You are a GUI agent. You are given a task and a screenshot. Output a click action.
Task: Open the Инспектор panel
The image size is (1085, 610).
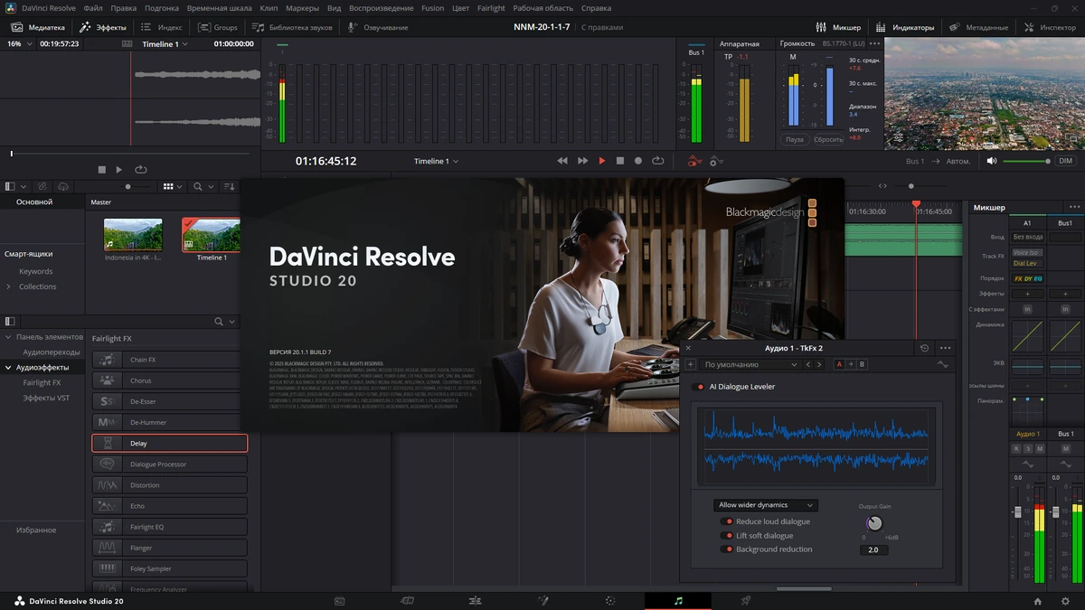pos(1050,27)
